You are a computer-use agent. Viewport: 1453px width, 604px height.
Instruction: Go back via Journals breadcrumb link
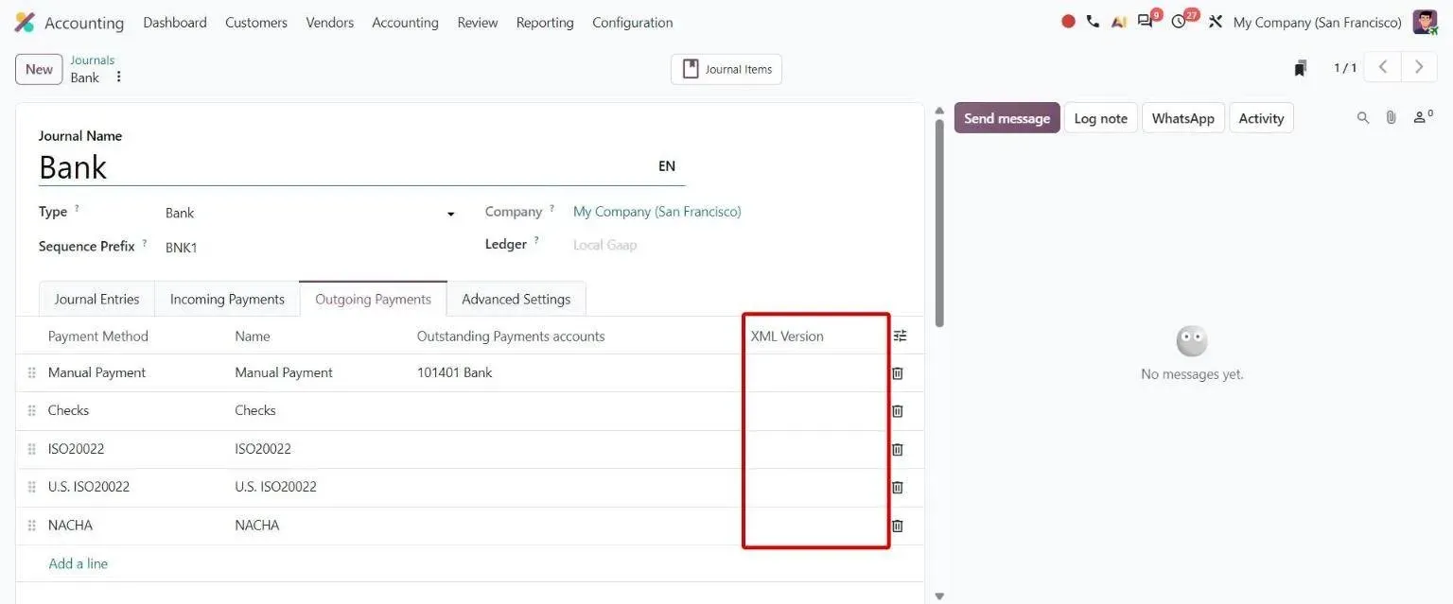tap(92, 60)
